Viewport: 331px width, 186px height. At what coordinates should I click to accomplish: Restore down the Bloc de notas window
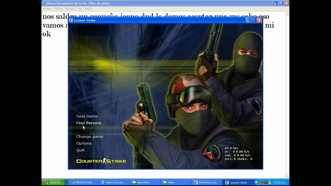(x=281, y=3)
